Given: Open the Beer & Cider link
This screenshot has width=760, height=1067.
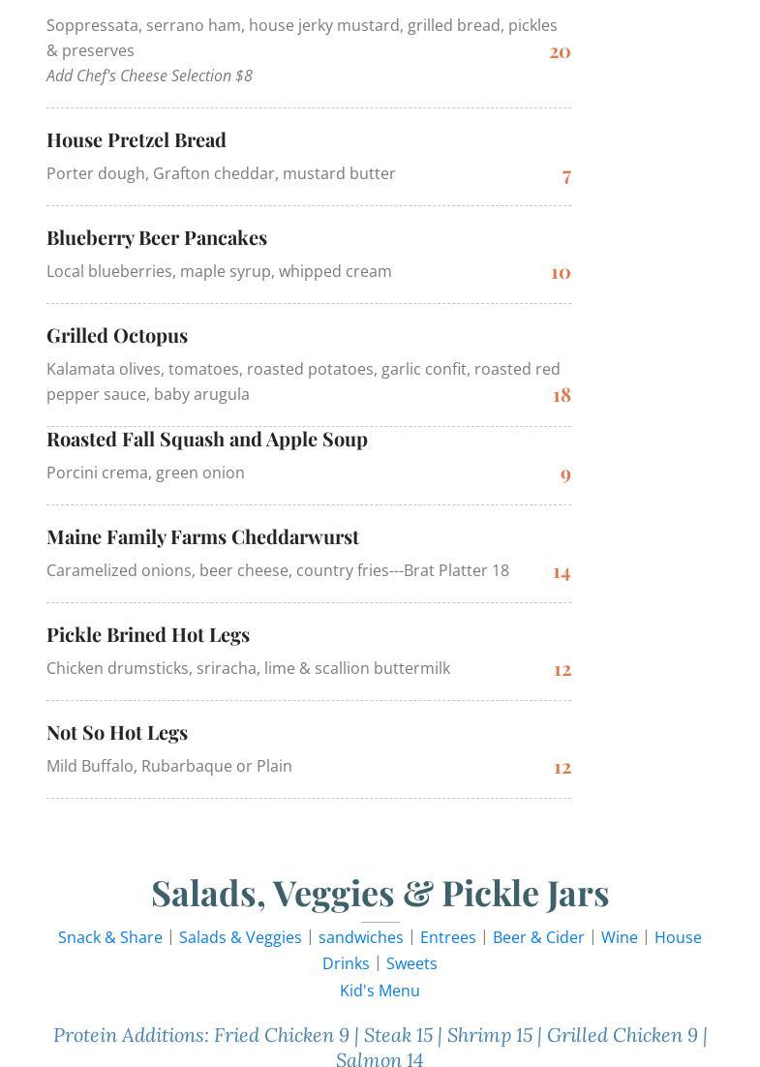Looking at the screenshot, I should pos(538,937).
